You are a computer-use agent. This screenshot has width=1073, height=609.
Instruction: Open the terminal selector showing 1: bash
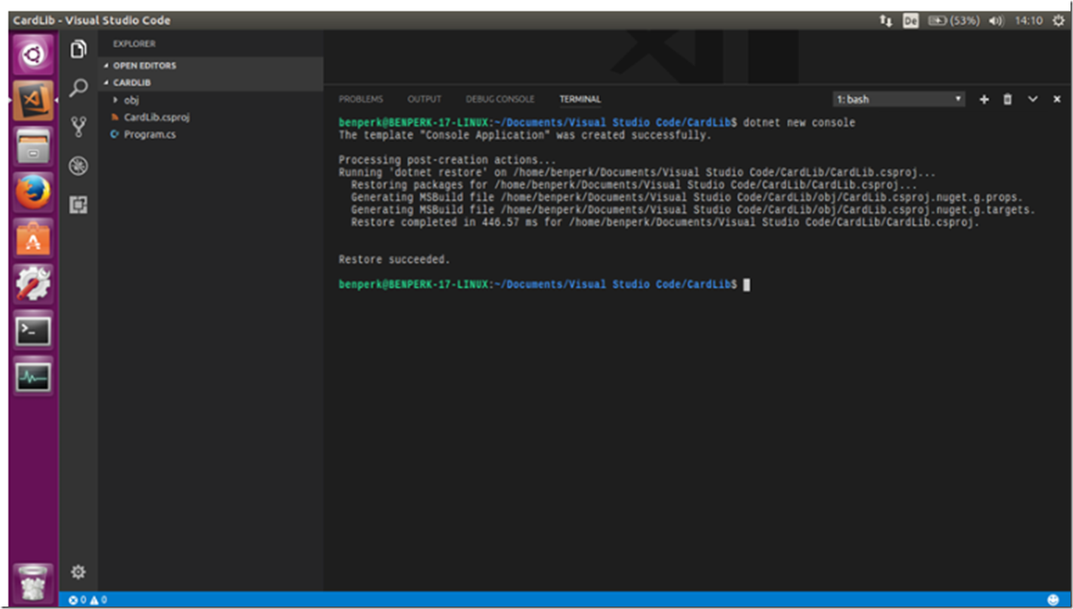pos(899,99)
